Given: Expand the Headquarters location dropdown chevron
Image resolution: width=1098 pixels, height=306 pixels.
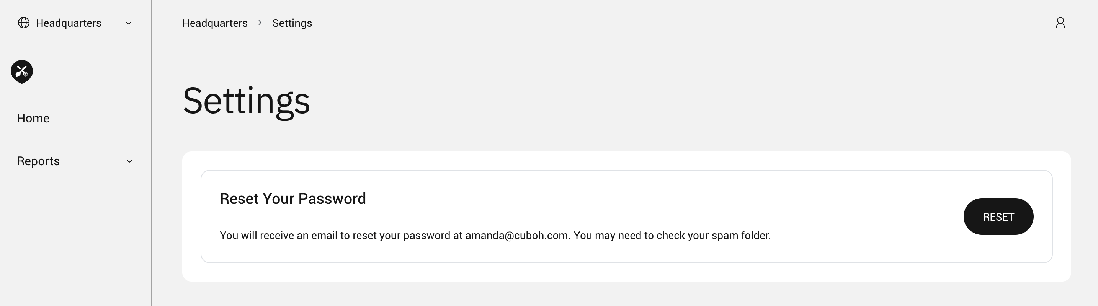Looking at the screenshot, I should 128,23.
